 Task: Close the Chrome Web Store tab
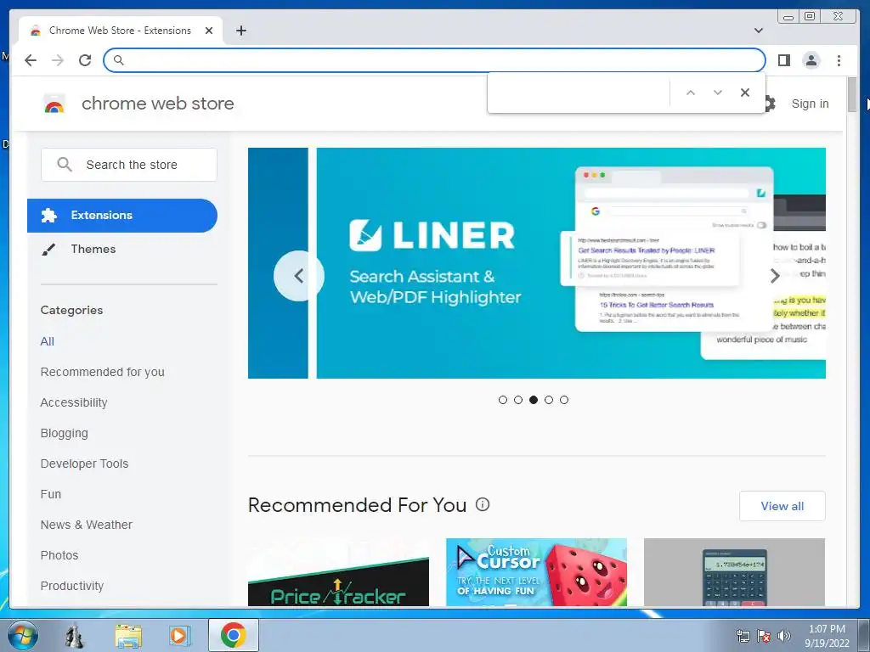coord(209,31)
